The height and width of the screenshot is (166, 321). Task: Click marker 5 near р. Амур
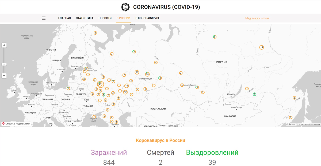pos(295,98)
